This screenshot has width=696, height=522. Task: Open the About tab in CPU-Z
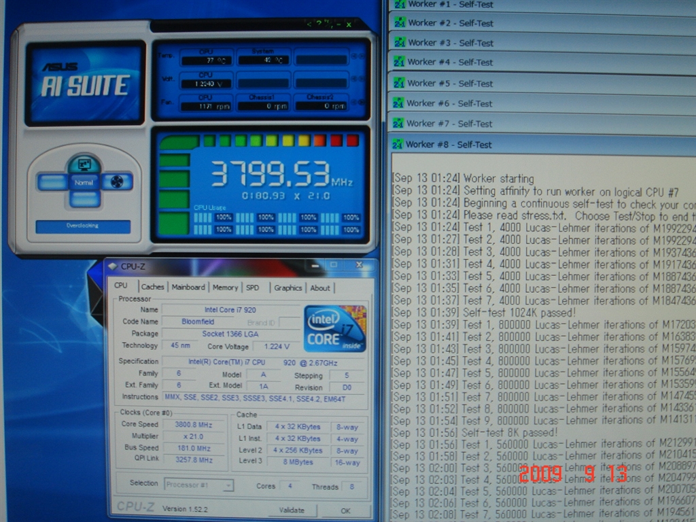tap(320, 288)
